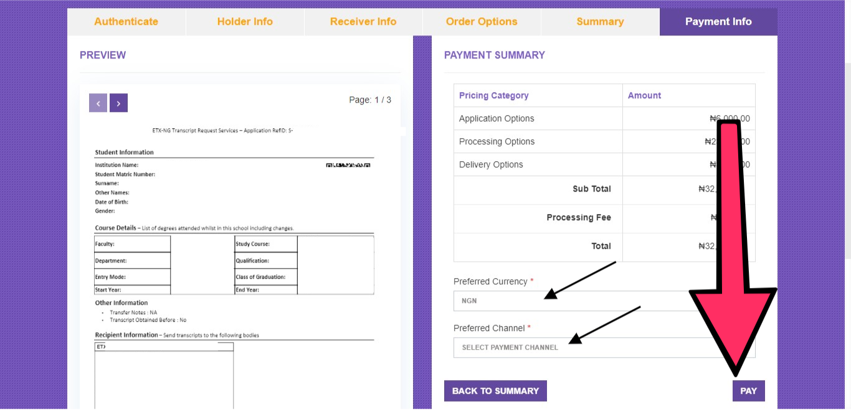Open the Receiver Info tab

pos(363,21)
